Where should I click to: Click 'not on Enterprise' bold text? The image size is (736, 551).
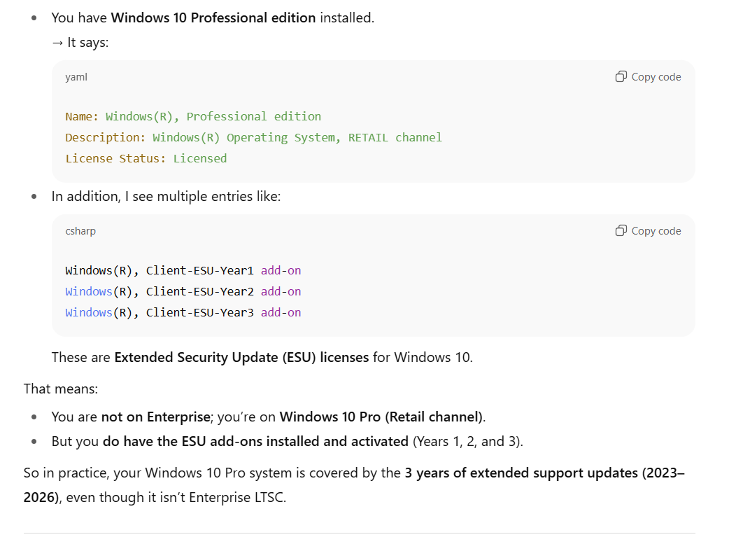[155, 417]
